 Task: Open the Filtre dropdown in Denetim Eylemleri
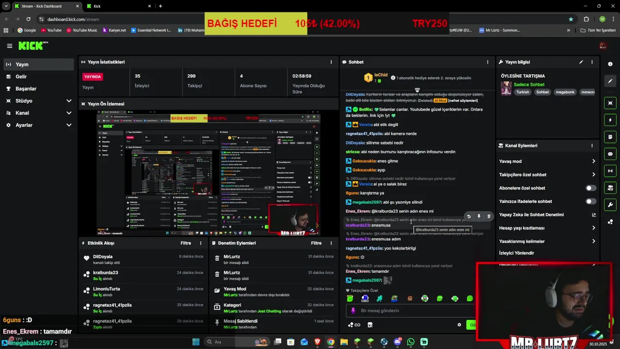[x=316, y=243]
